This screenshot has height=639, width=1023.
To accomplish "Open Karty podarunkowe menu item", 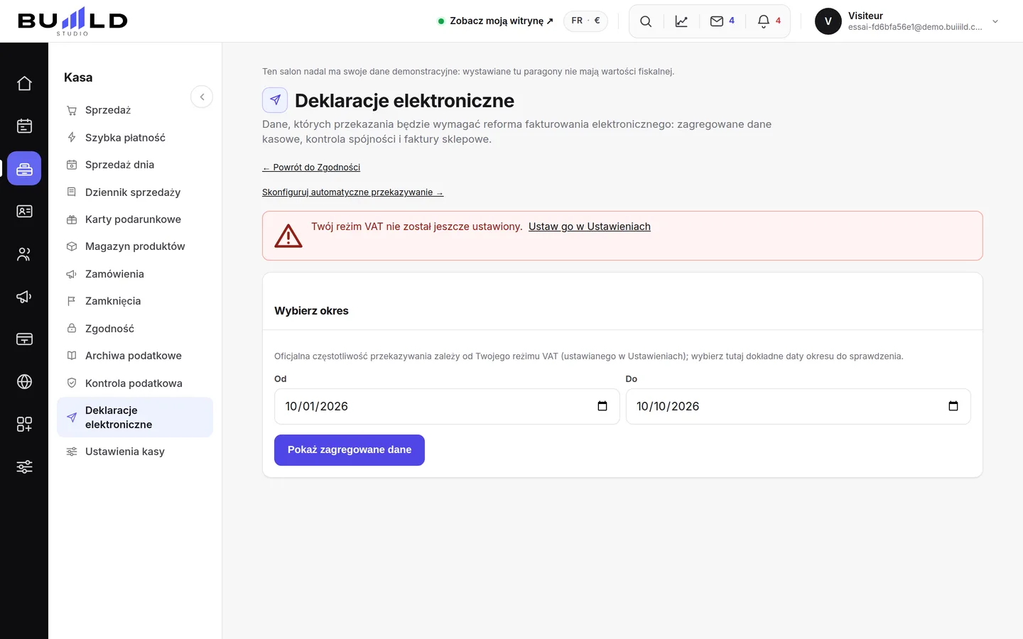I will (135, 219).
